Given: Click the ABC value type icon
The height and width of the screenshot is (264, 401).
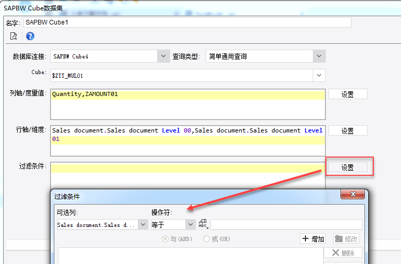Looking at the screenshot, I should pyautogui.click(x=203, y=224).
